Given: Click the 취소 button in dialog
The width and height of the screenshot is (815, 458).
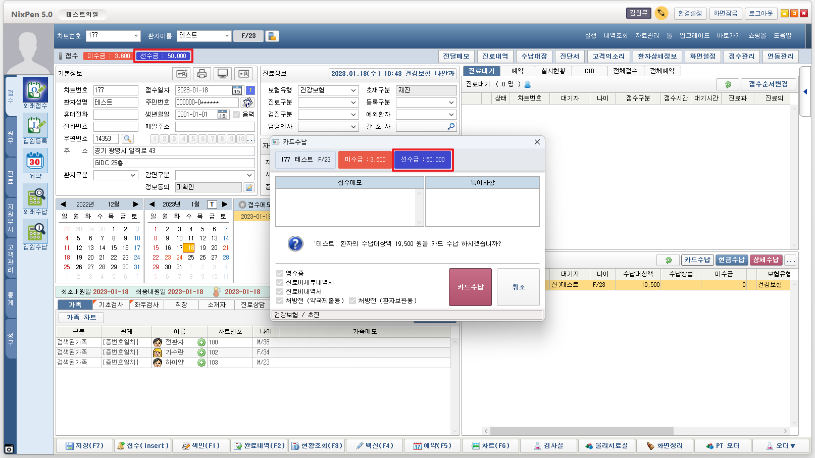Looking at the screenshot, I should [x=518, y=287].
